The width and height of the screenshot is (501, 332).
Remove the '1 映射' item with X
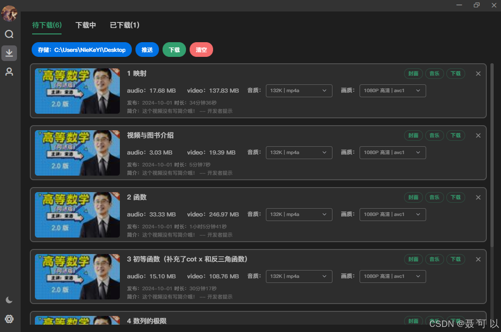click(x=478, y=74)
